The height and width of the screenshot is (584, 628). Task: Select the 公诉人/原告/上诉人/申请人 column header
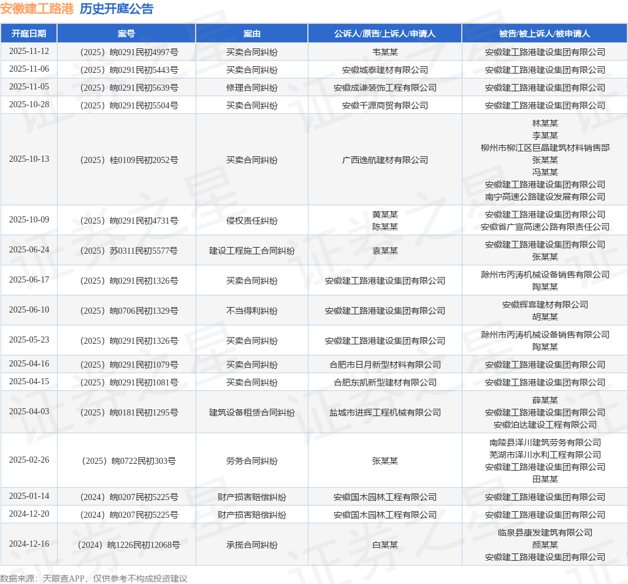click(x=385, y=34)
